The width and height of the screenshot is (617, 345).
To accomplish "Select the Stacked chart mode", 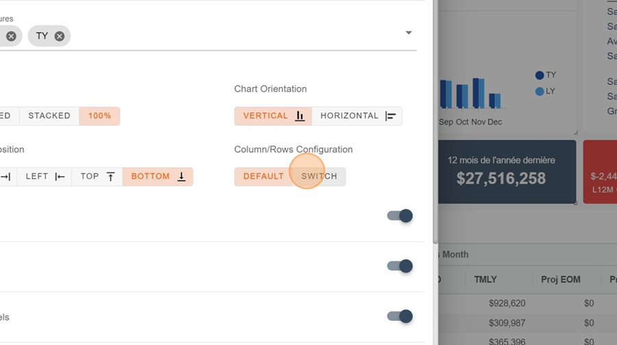I will 49,116.
